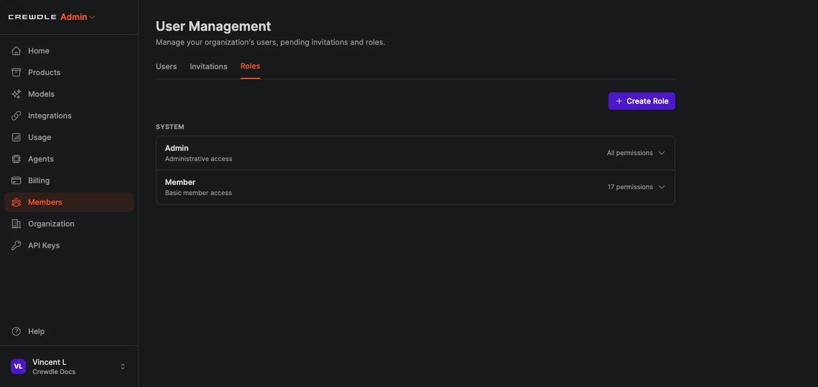Switch to the Users tab
Viewport: 818px width, 387px height.
pos(166,66)
